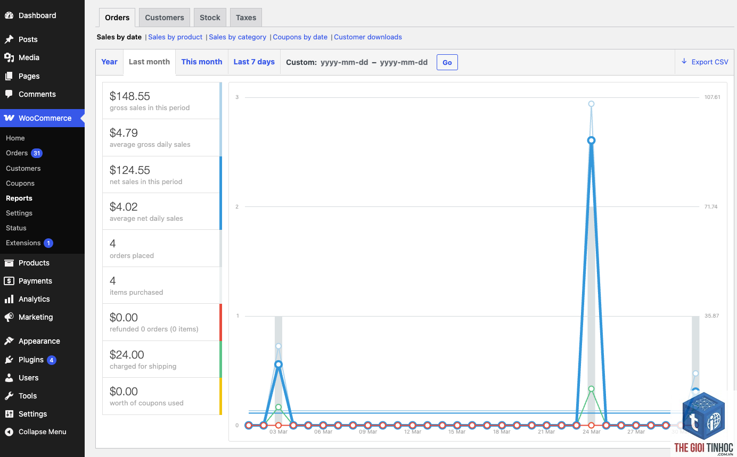Open Sales by category report
This screenshot has height=457, width=737.
pyautogui.click(x=238, y=37)
